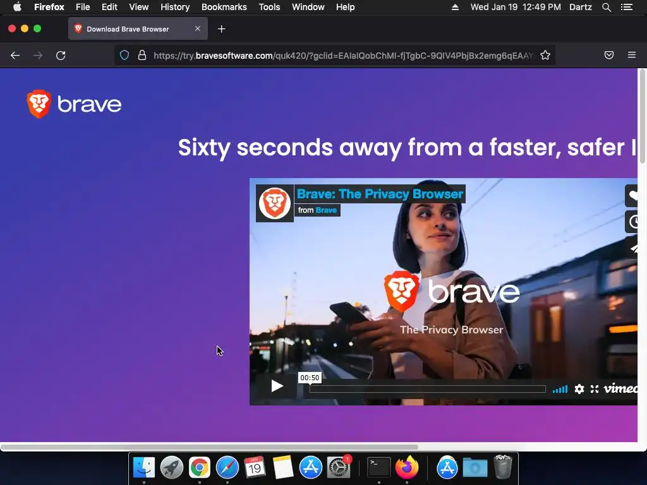The height and width of the screenshot is (485, 647).
Task: Save page to Pocket
Action: click(609, 56)
